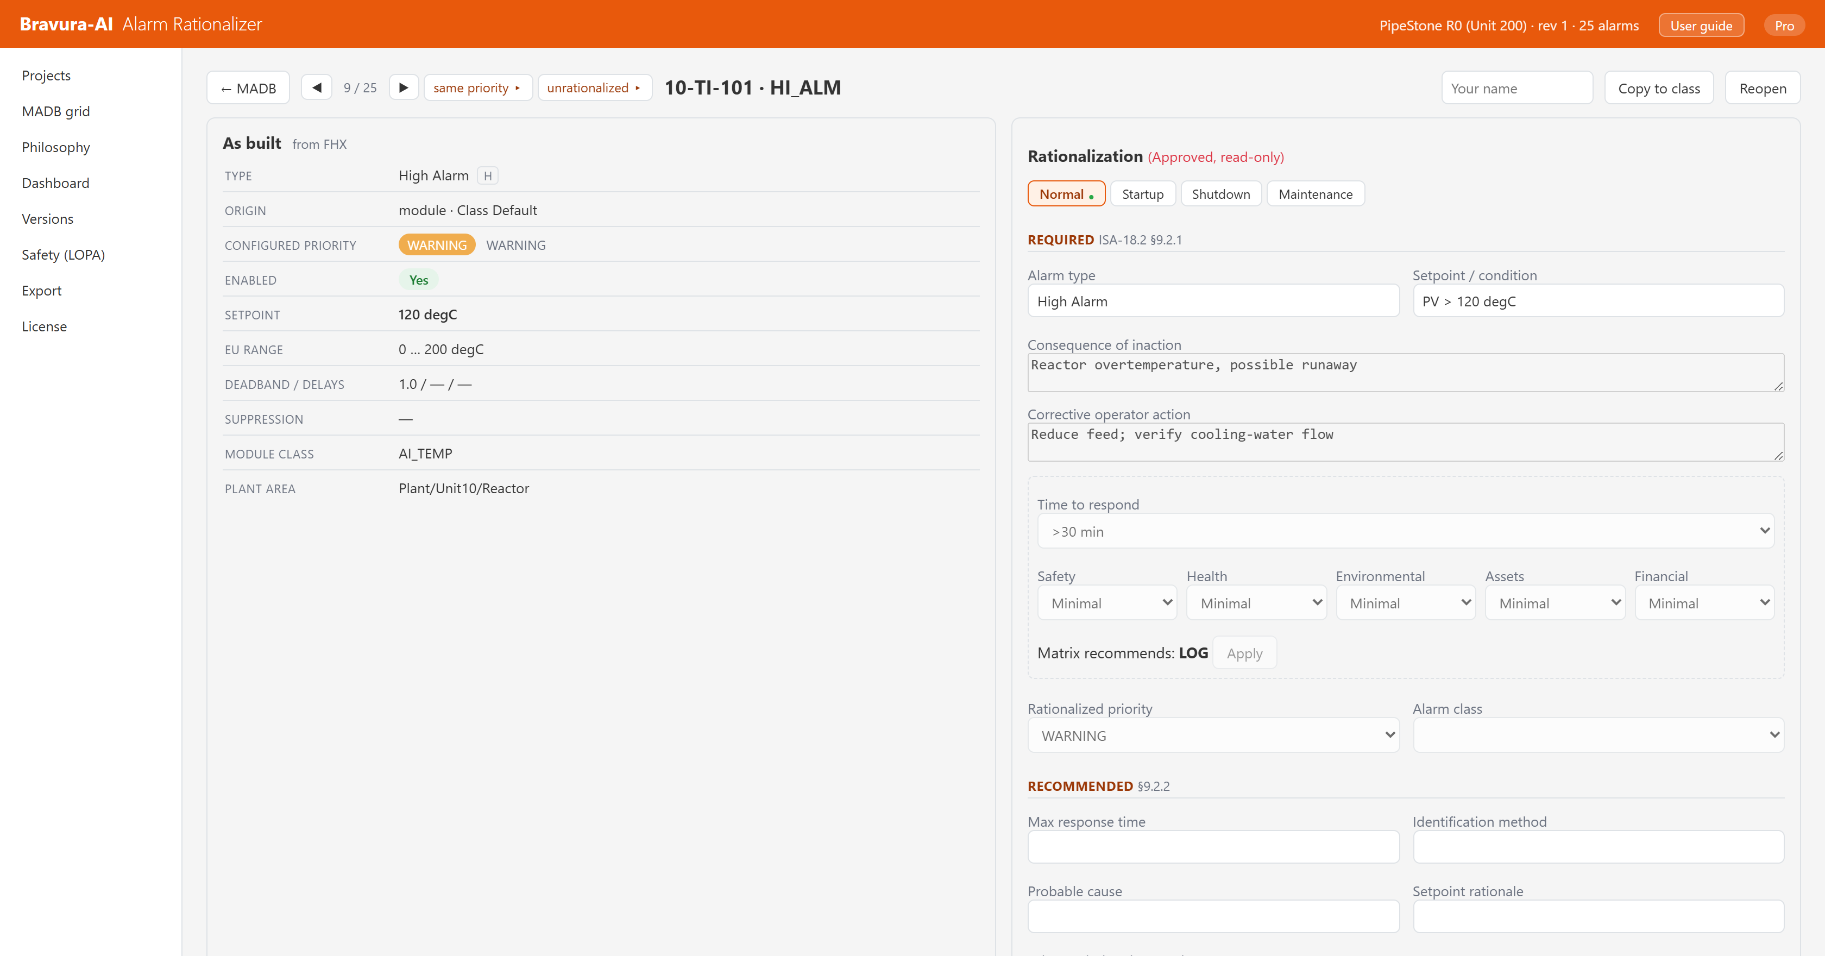Click the Matrix recommends LOG text

click(x=1122, y=653)
